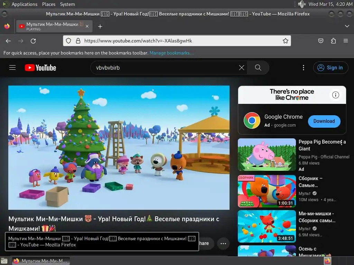Image resolution: width=354 pixels, height=265 pixels.
Task: Open Peppa Pig Becomes a Giant thumbnail
Action: point(267,155)
